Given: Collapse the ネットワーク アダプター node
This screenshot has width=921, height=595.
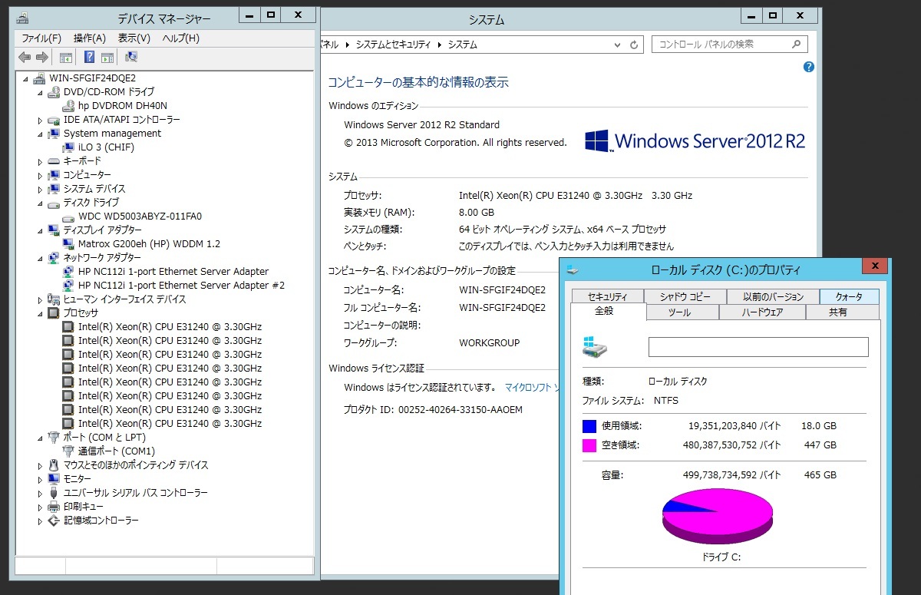Looking at the screenshot, I should pos(41,258).
